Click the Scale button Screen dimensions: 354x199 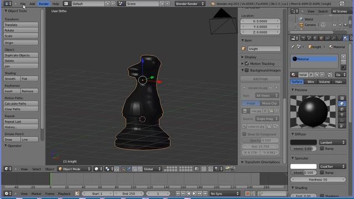21,36
